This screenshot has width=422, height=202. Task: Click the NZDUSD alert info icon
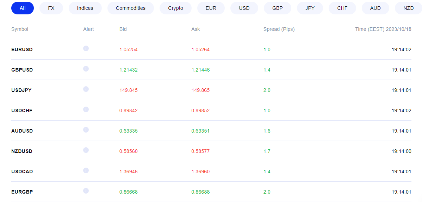point(86,150)
